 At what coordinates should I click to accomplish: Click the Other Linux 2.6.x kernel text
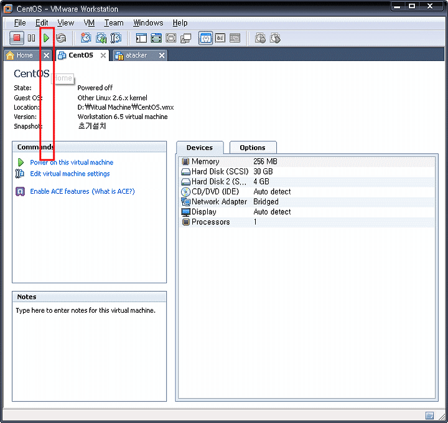click(112, 98)
